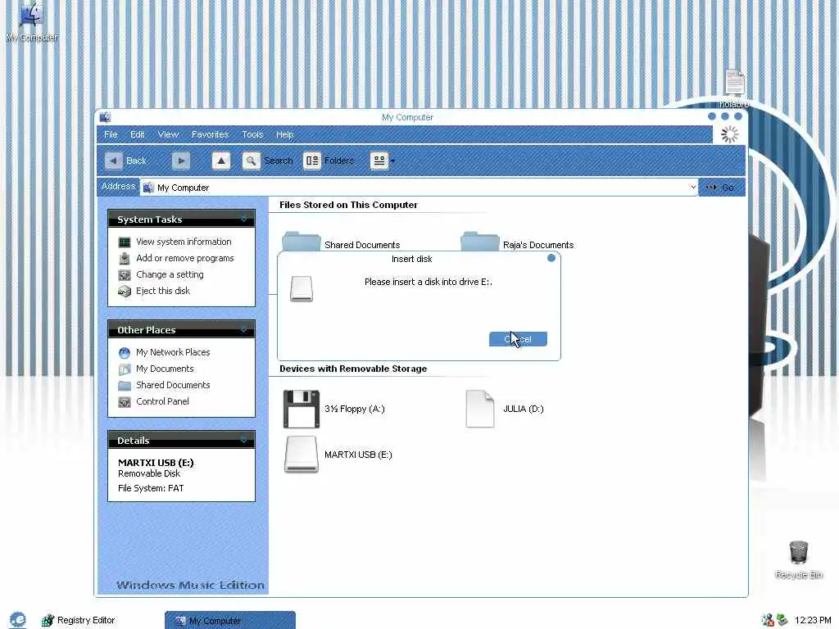Click the Recycle Bin desktop icon
Image resolution: width=839 pixels, height=629 pixels.
point(798,559)
